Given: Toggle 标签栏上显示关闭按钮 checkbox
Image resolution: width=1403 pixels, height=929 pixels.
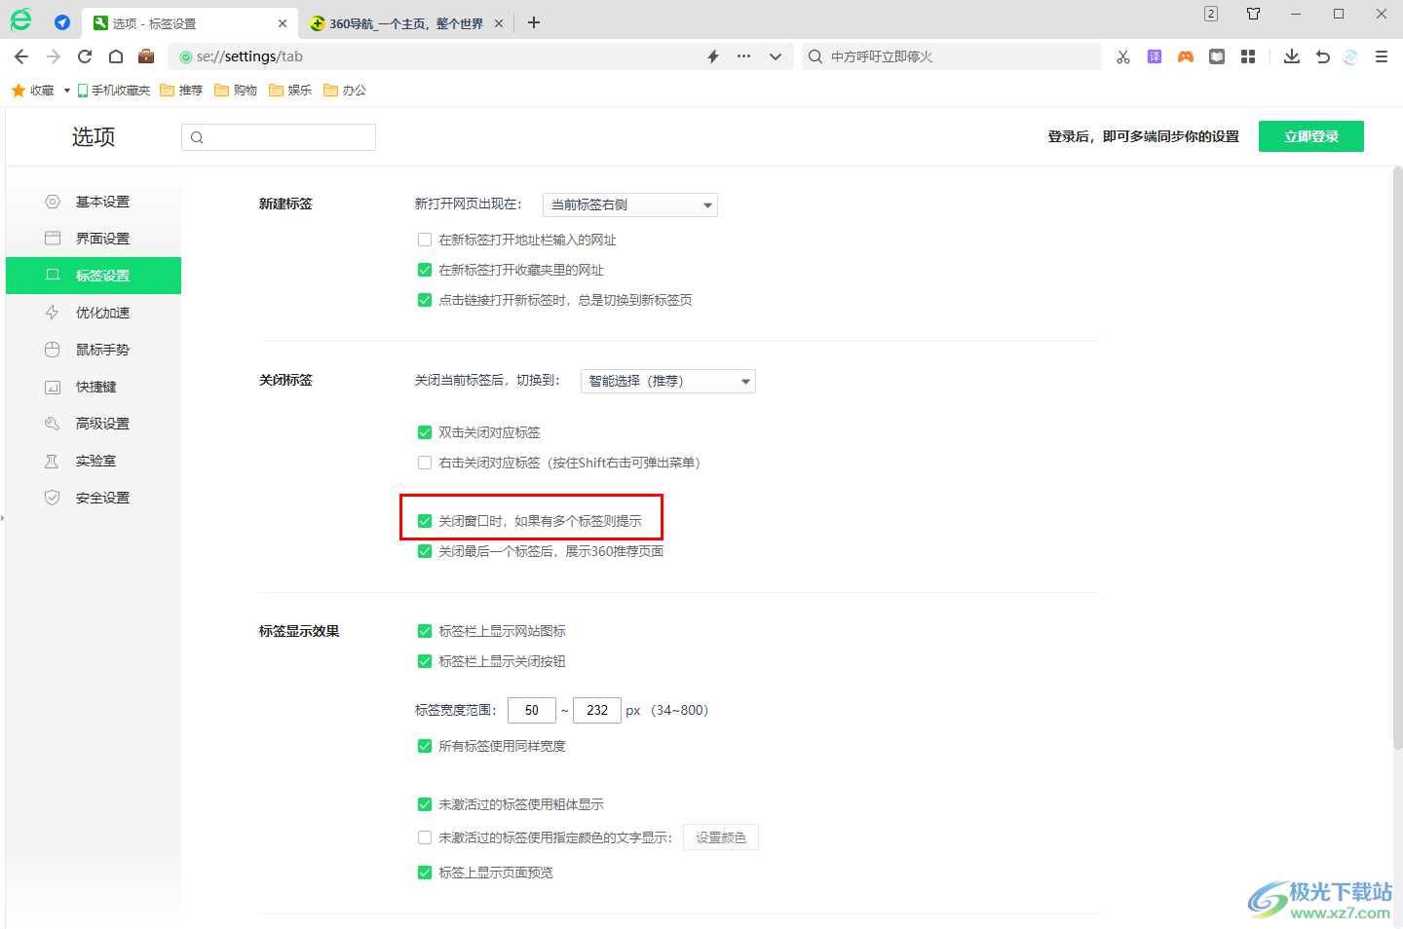Looking at the screenshot, I should [x=425, y=661].
